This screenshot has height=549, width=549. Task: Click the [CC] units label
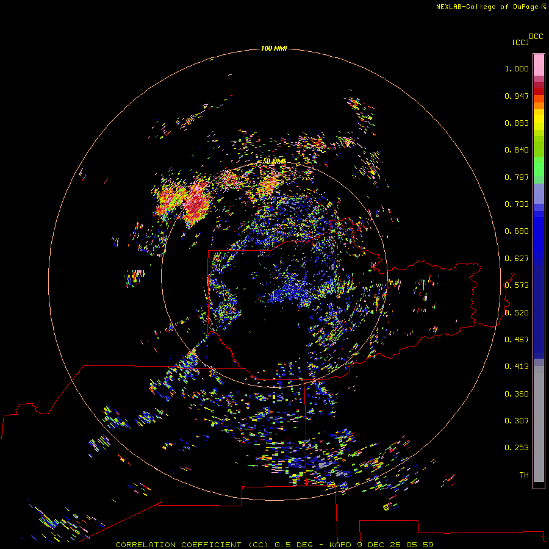click(x=520, y=42)
